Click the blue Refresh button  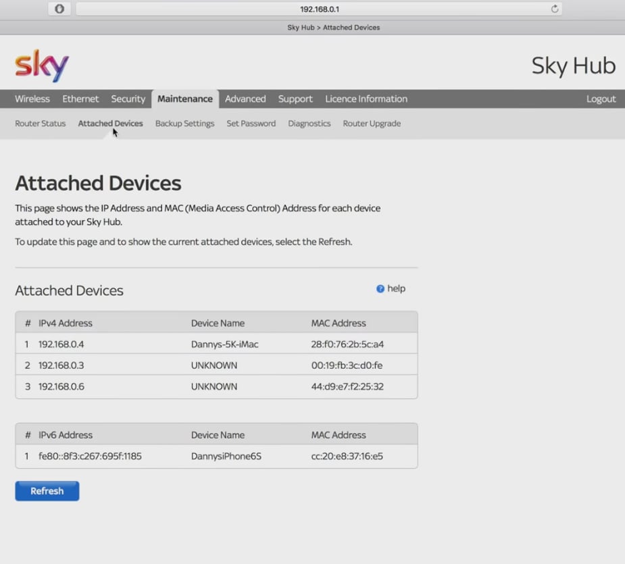click(47, 491)
